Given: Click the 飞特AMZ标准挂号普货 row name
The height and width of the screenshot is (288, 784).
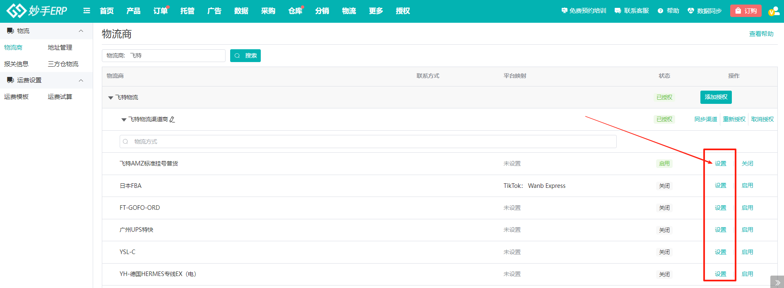Looking at the screenshot, I should pyautogui.click(x=149, y=163).
